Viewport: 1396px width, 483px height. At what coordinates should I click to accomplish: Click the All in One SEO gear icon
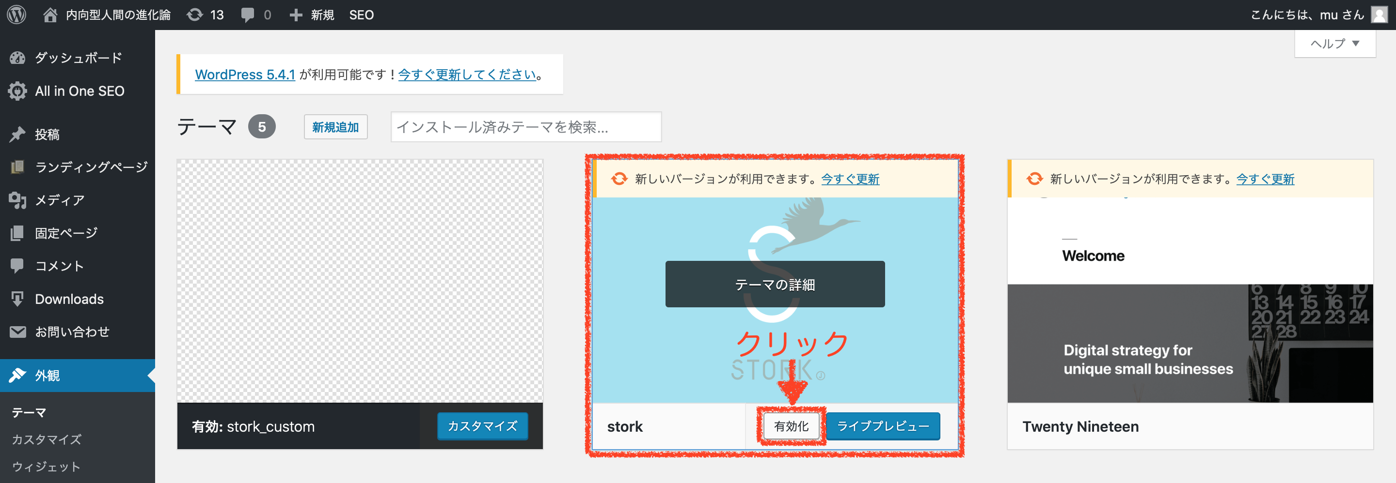(17, 91)
